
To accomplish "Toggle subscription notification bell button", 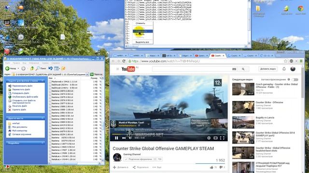I will (155, 159).
